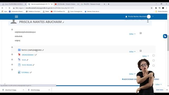
Task: Rename TEXTOS COMPLEMENTARES with pencil icon
Action: [x=43, y=50]
